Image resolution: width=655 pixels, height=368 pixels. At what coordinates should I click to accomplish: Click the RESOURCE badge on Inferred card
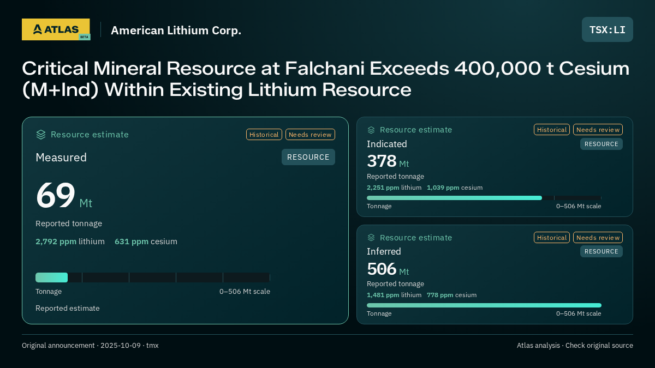coord(602,251)
